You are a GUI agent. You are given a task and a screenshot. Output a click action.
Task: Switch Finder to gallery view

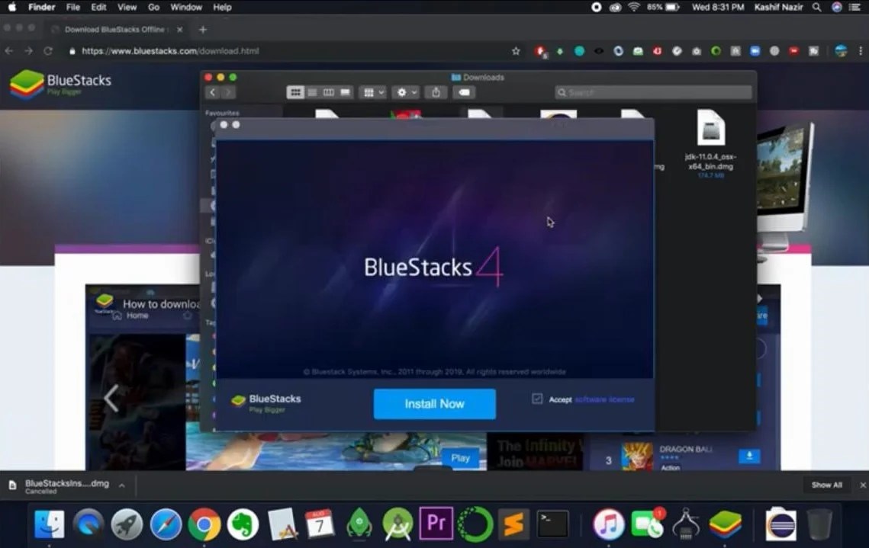click(x=346, y=92)
